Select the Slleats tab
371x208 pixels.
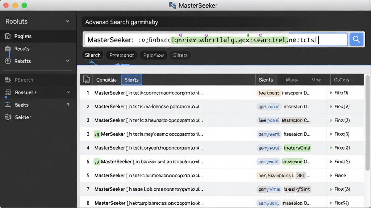[x=132, y=80]
